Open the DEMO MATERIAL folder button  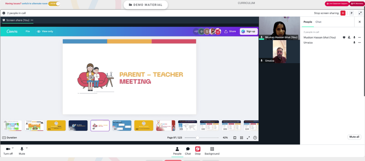[146, 5]
